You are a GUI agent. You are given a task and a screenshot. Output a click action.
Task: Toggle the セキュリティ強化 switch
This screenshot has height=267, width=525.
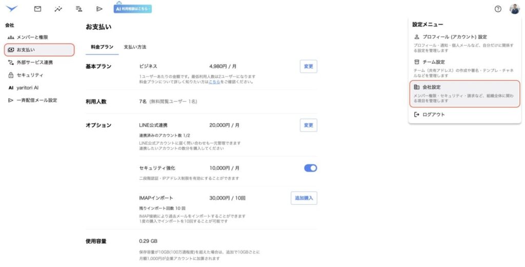coord(310,168)
